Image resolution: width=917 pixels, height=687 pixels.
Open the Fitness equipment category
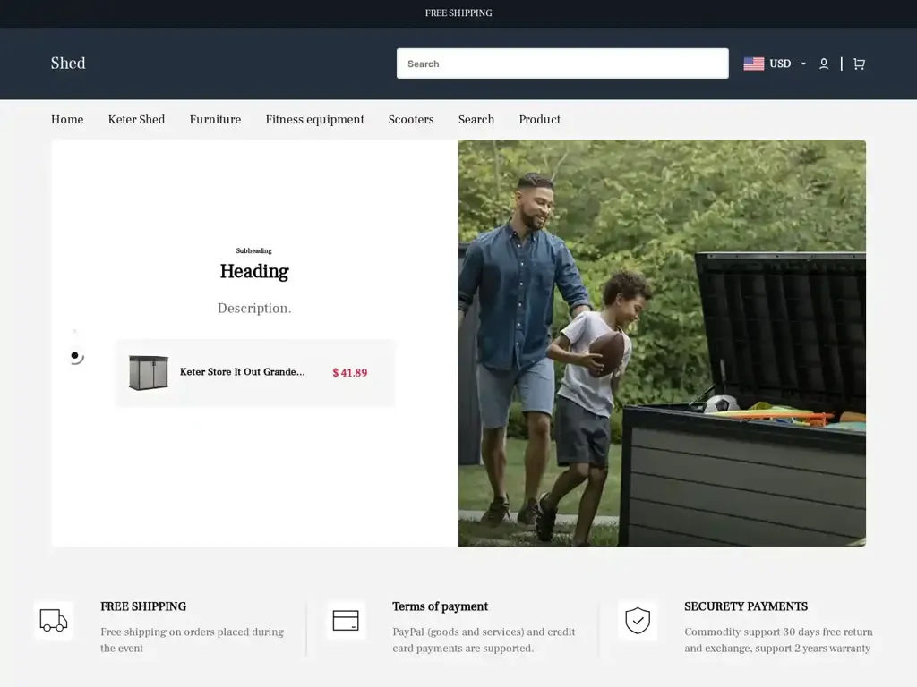314,120
